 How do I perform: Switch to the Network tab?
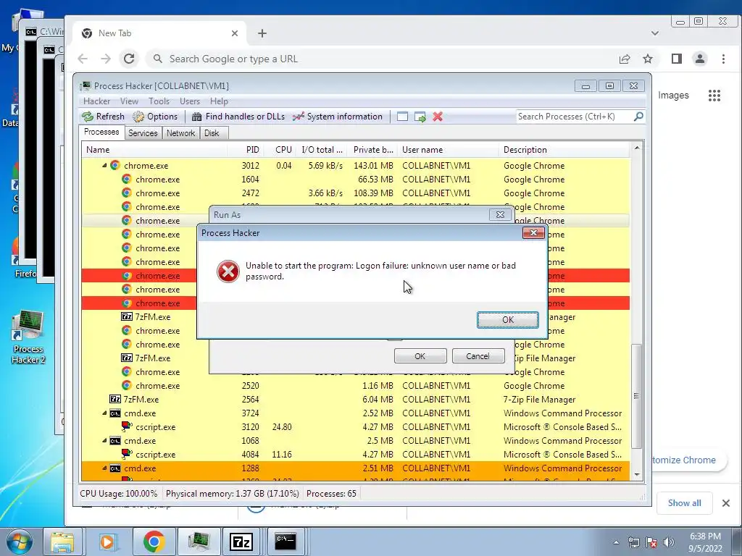point(180,133)
